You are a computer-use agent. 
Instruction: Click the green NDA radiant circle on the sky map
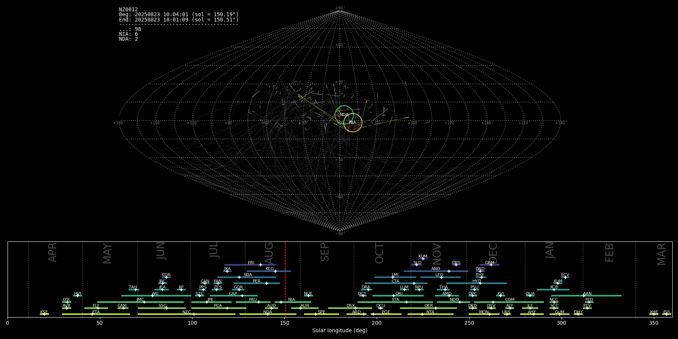click(x=344, y=115)
